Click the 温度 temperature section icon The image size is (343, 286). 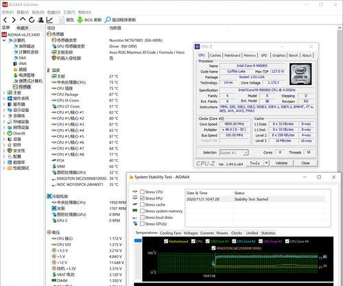[49, 70]
